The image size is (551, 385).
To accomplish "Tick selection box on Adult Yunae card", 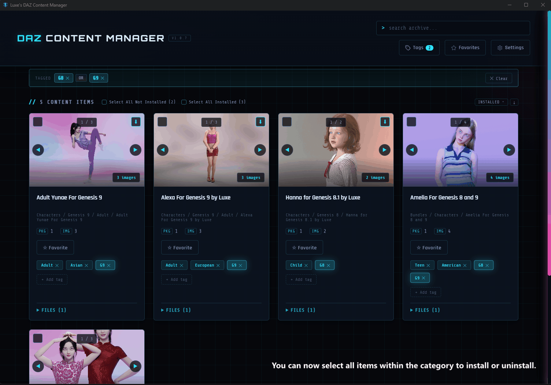I will point(38,122).
